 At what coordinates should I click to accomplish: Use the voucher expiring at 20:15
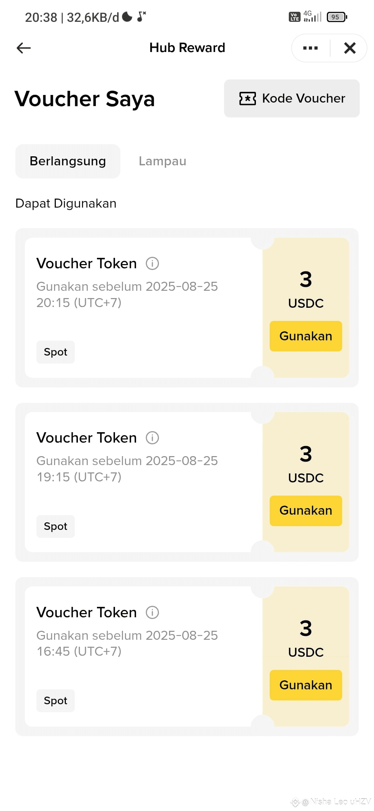click(x=306, y=336)
